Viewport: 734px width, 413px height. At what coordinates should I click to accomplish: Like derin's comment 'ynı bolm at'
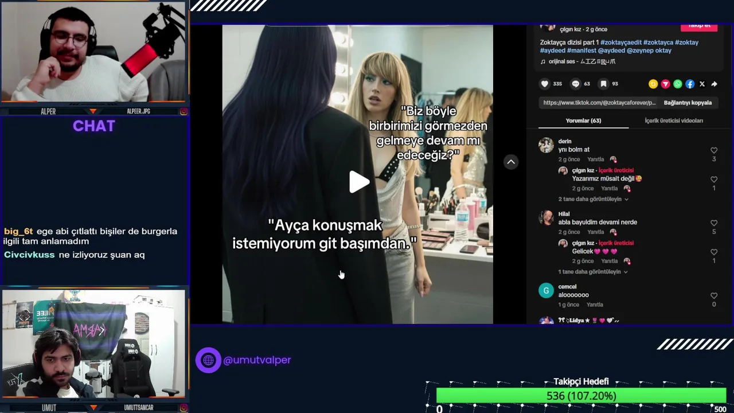[714, 150]
